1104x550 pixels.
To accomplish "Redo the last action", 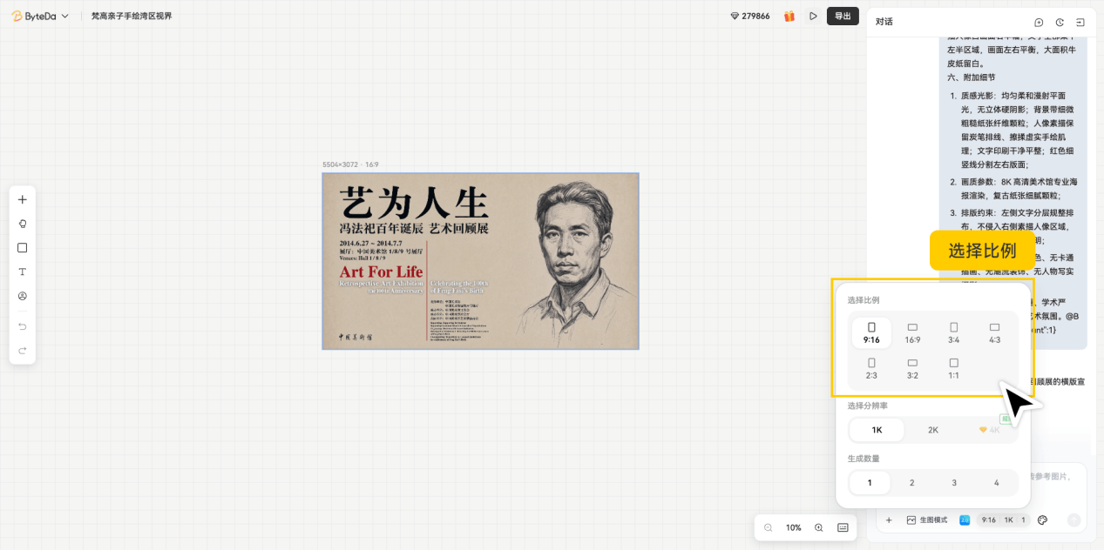I will pos(23,350).
